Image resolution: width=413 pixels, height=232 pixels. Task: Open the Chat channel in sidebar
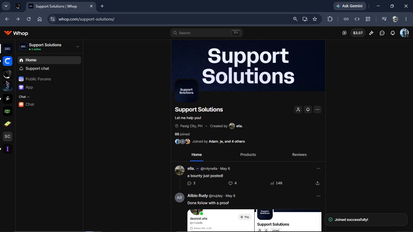tap(49, 105)
